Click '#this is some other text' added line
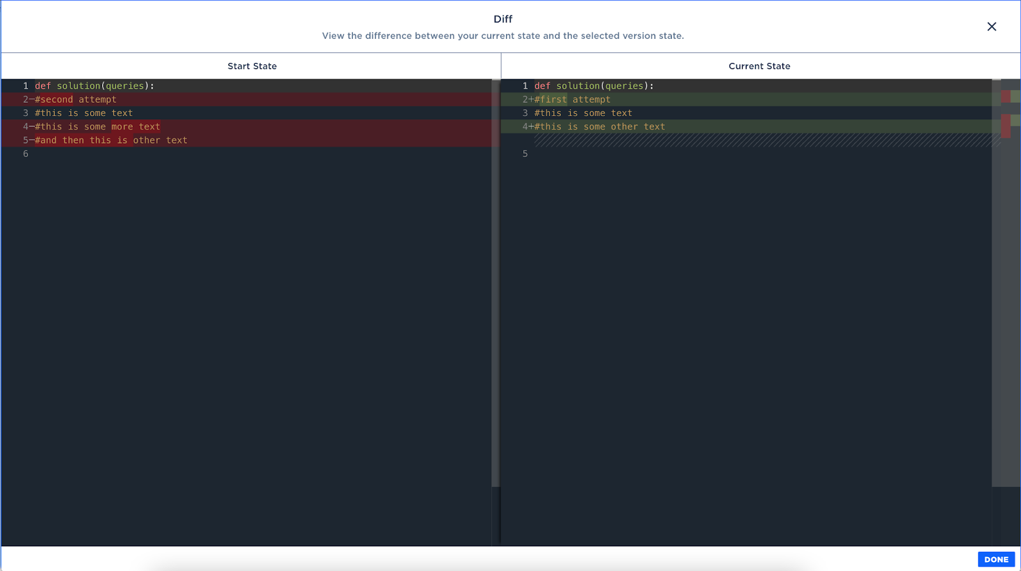 coord(600,127)
